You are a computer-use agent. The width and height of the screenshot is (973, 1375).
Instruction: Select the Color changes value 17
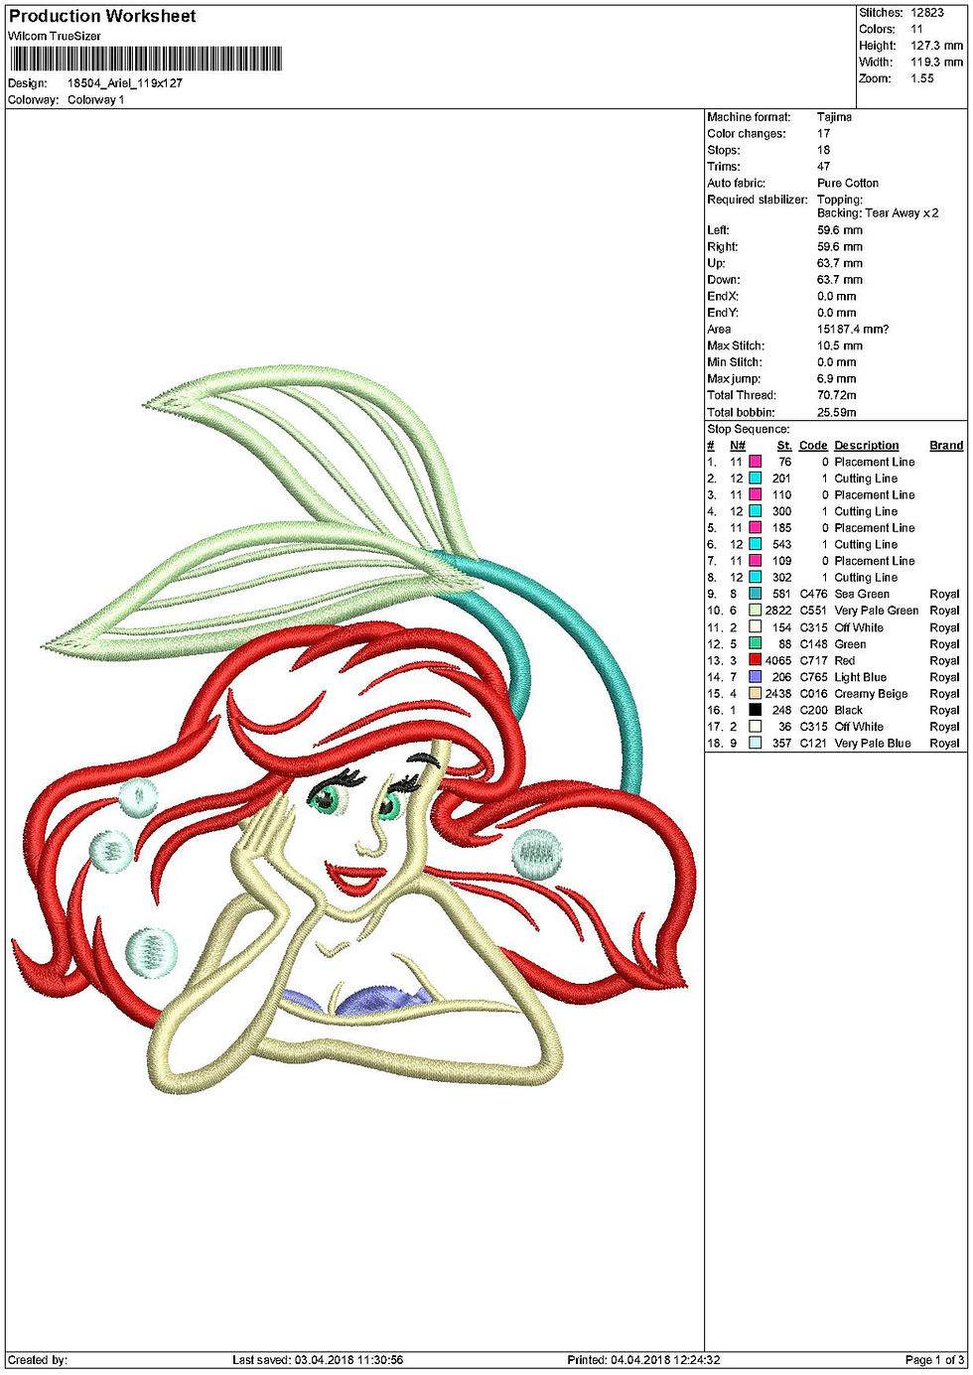[824, 133]
